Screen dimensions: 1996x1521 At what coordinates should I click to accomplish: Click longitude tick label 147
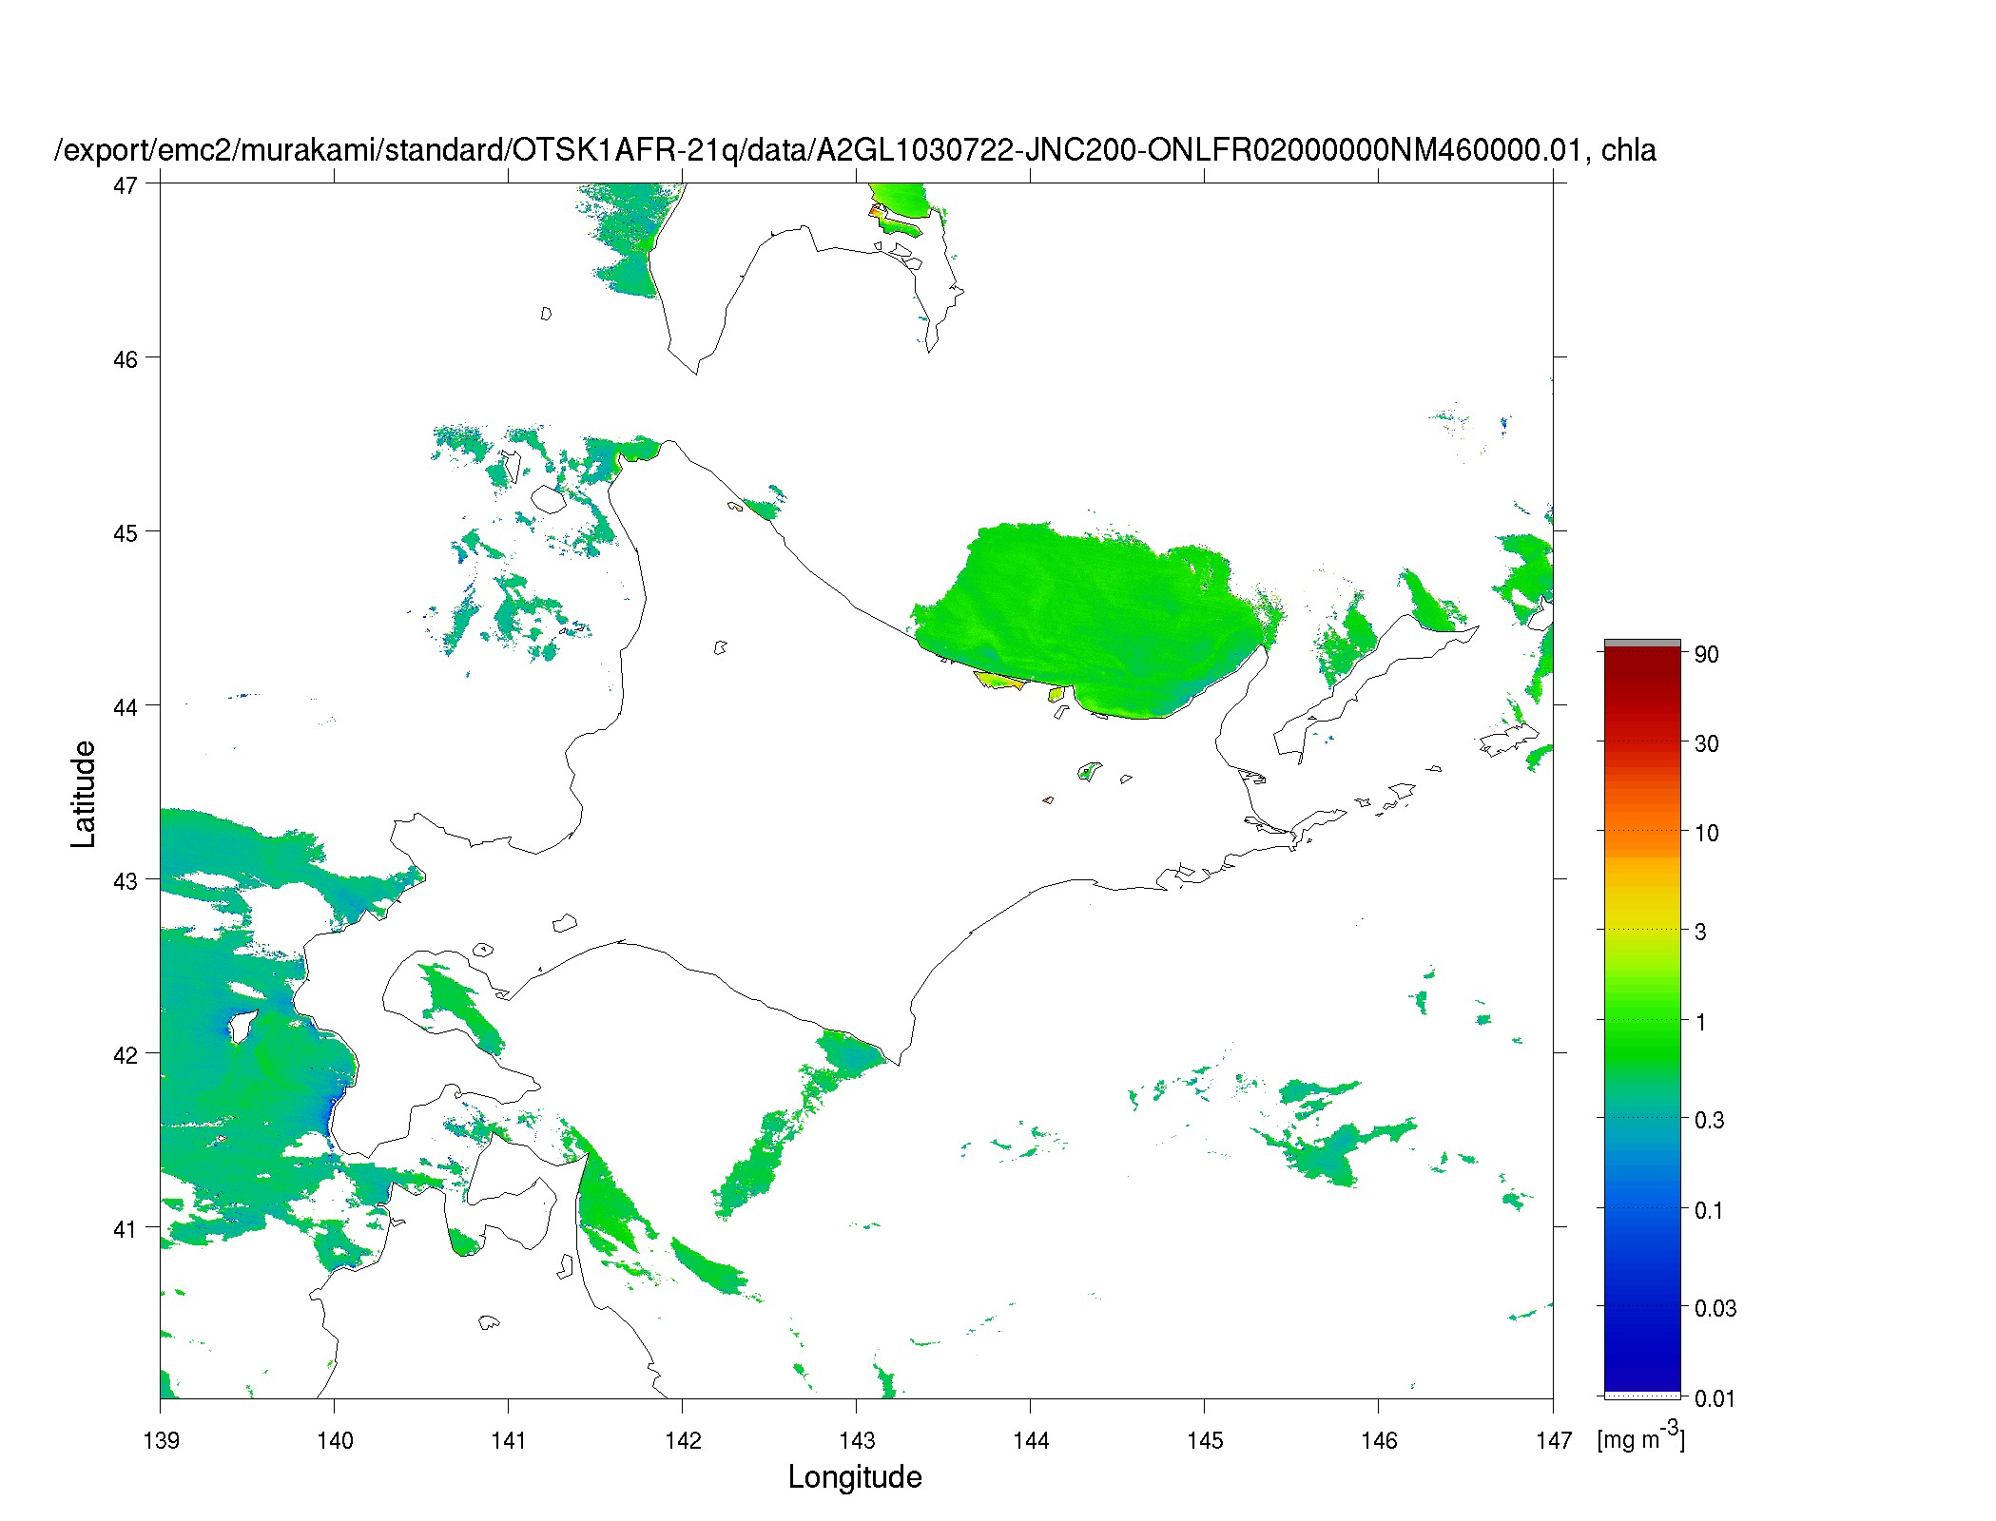pyautogui.click(x=1554, y=1440)
